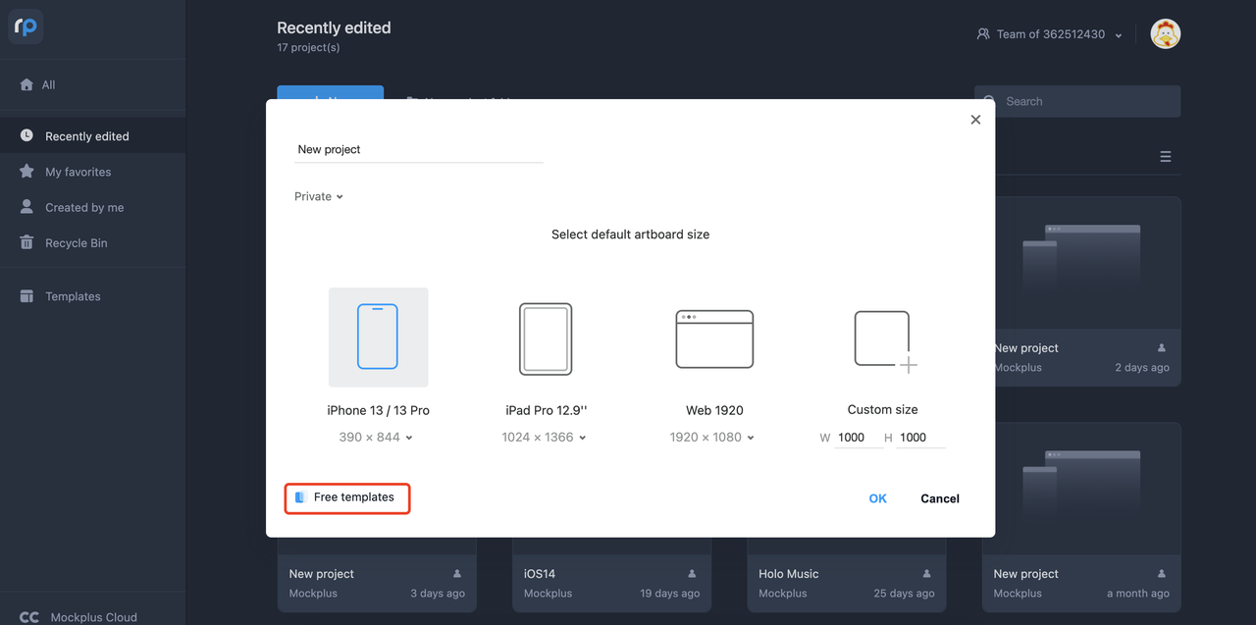The image size is (1256, 625).
Task: Choose the iPad Pro 12.9'' artboard icon
Action: [x=545, y=339]
